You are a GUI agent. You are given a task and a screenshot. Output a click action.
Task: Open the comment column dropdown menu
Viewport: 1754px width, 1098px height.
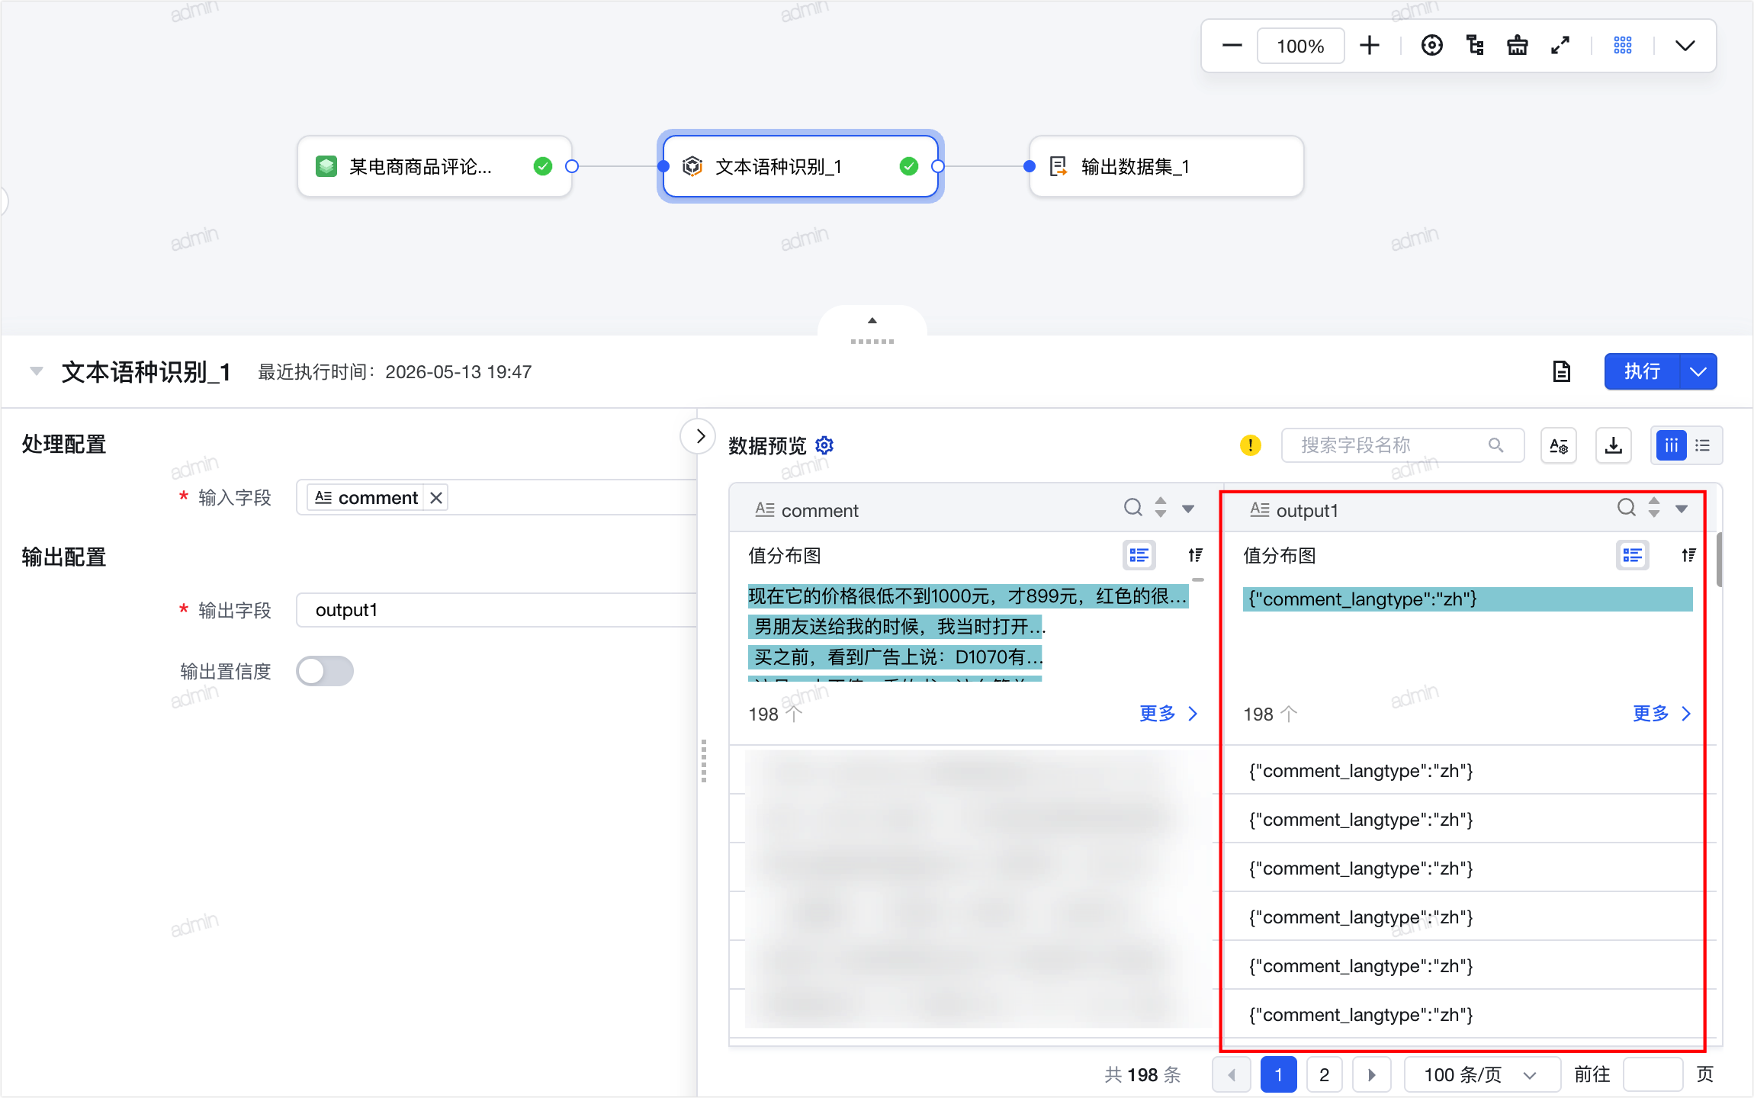click(x=1188, y=509)
